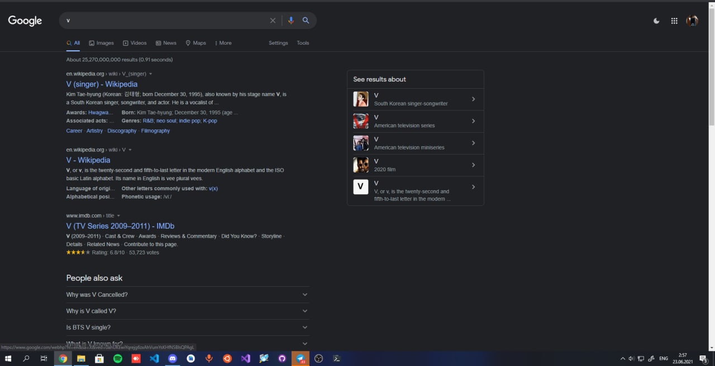Open Telegram from the taskbar

301,359
